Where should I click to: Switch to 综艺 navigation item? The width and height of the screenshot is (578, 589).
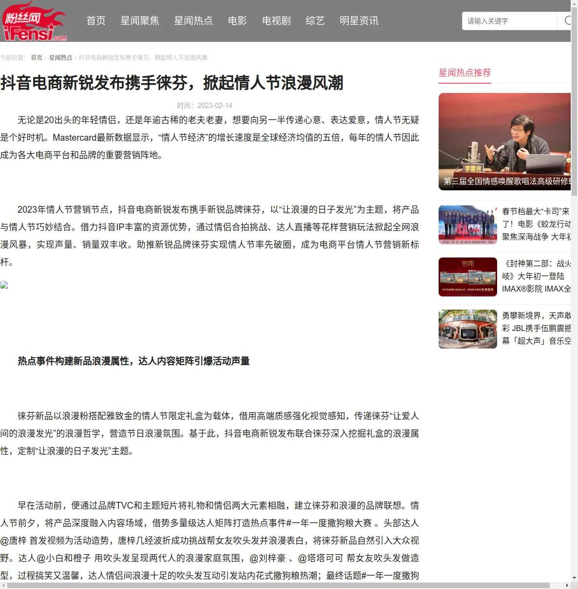point(315,20)
